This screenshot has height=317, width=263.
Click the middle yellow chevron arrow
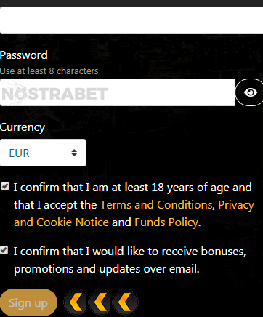click(101, 302)
